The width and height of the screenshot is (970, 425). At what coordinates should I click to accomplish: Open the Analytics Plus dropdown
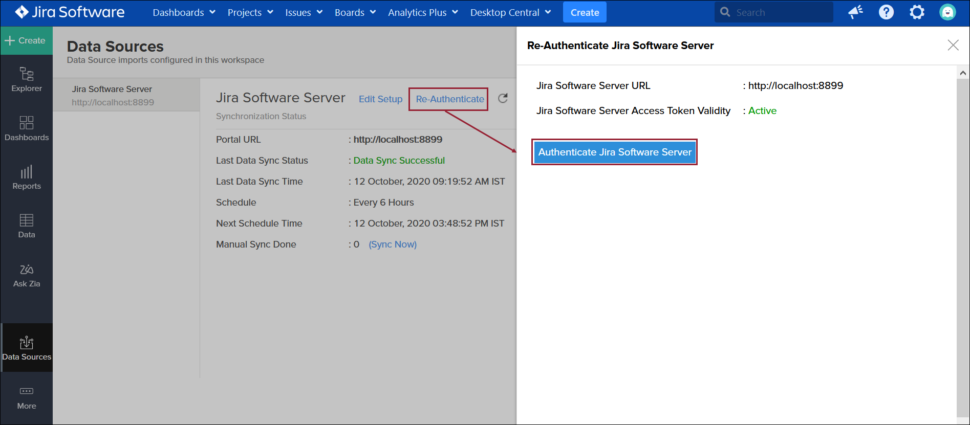pyautogui.click(x=423, y=12)
